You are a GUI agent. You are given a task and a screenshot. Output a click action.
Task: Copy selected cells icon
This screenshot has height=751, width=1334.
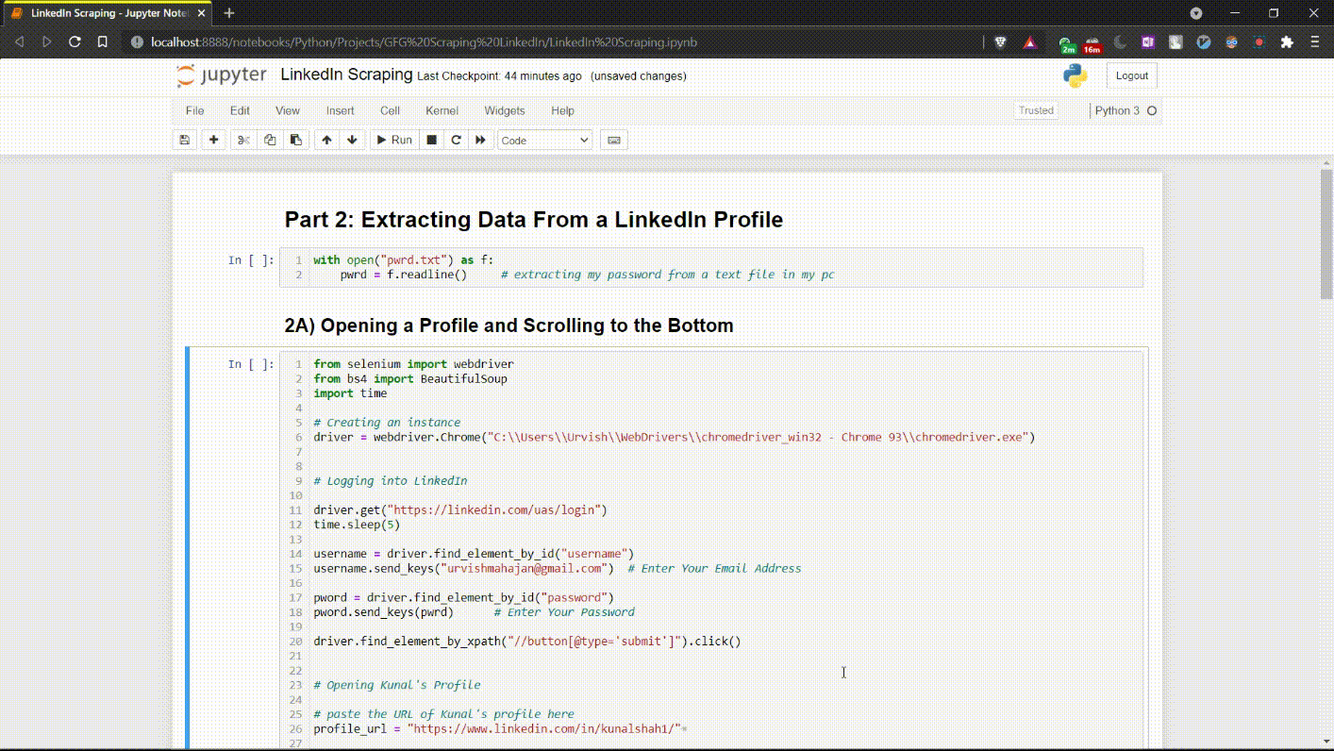tap(270, 140)
